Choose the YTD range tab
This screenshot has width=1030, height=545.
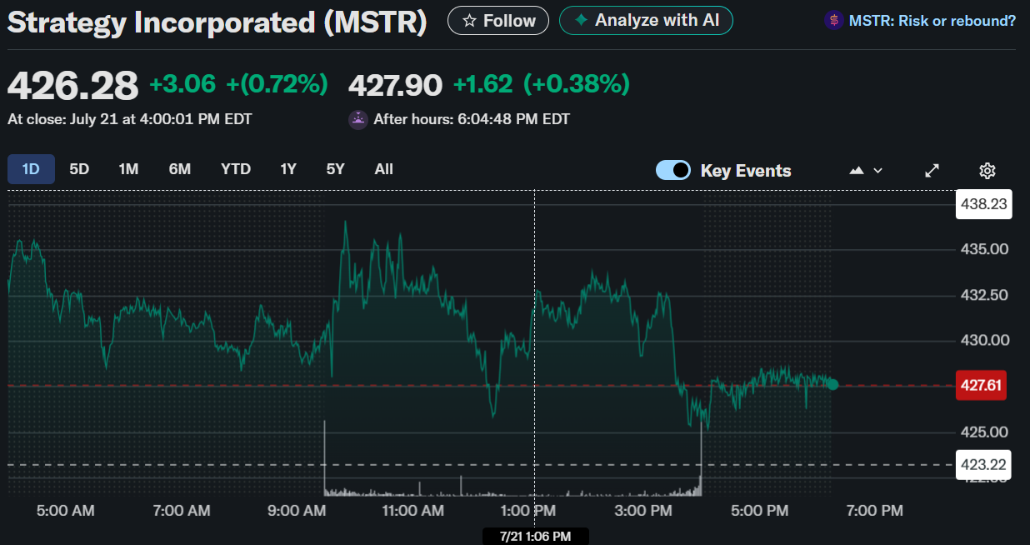pyautogui.click(x=236, y=169)
